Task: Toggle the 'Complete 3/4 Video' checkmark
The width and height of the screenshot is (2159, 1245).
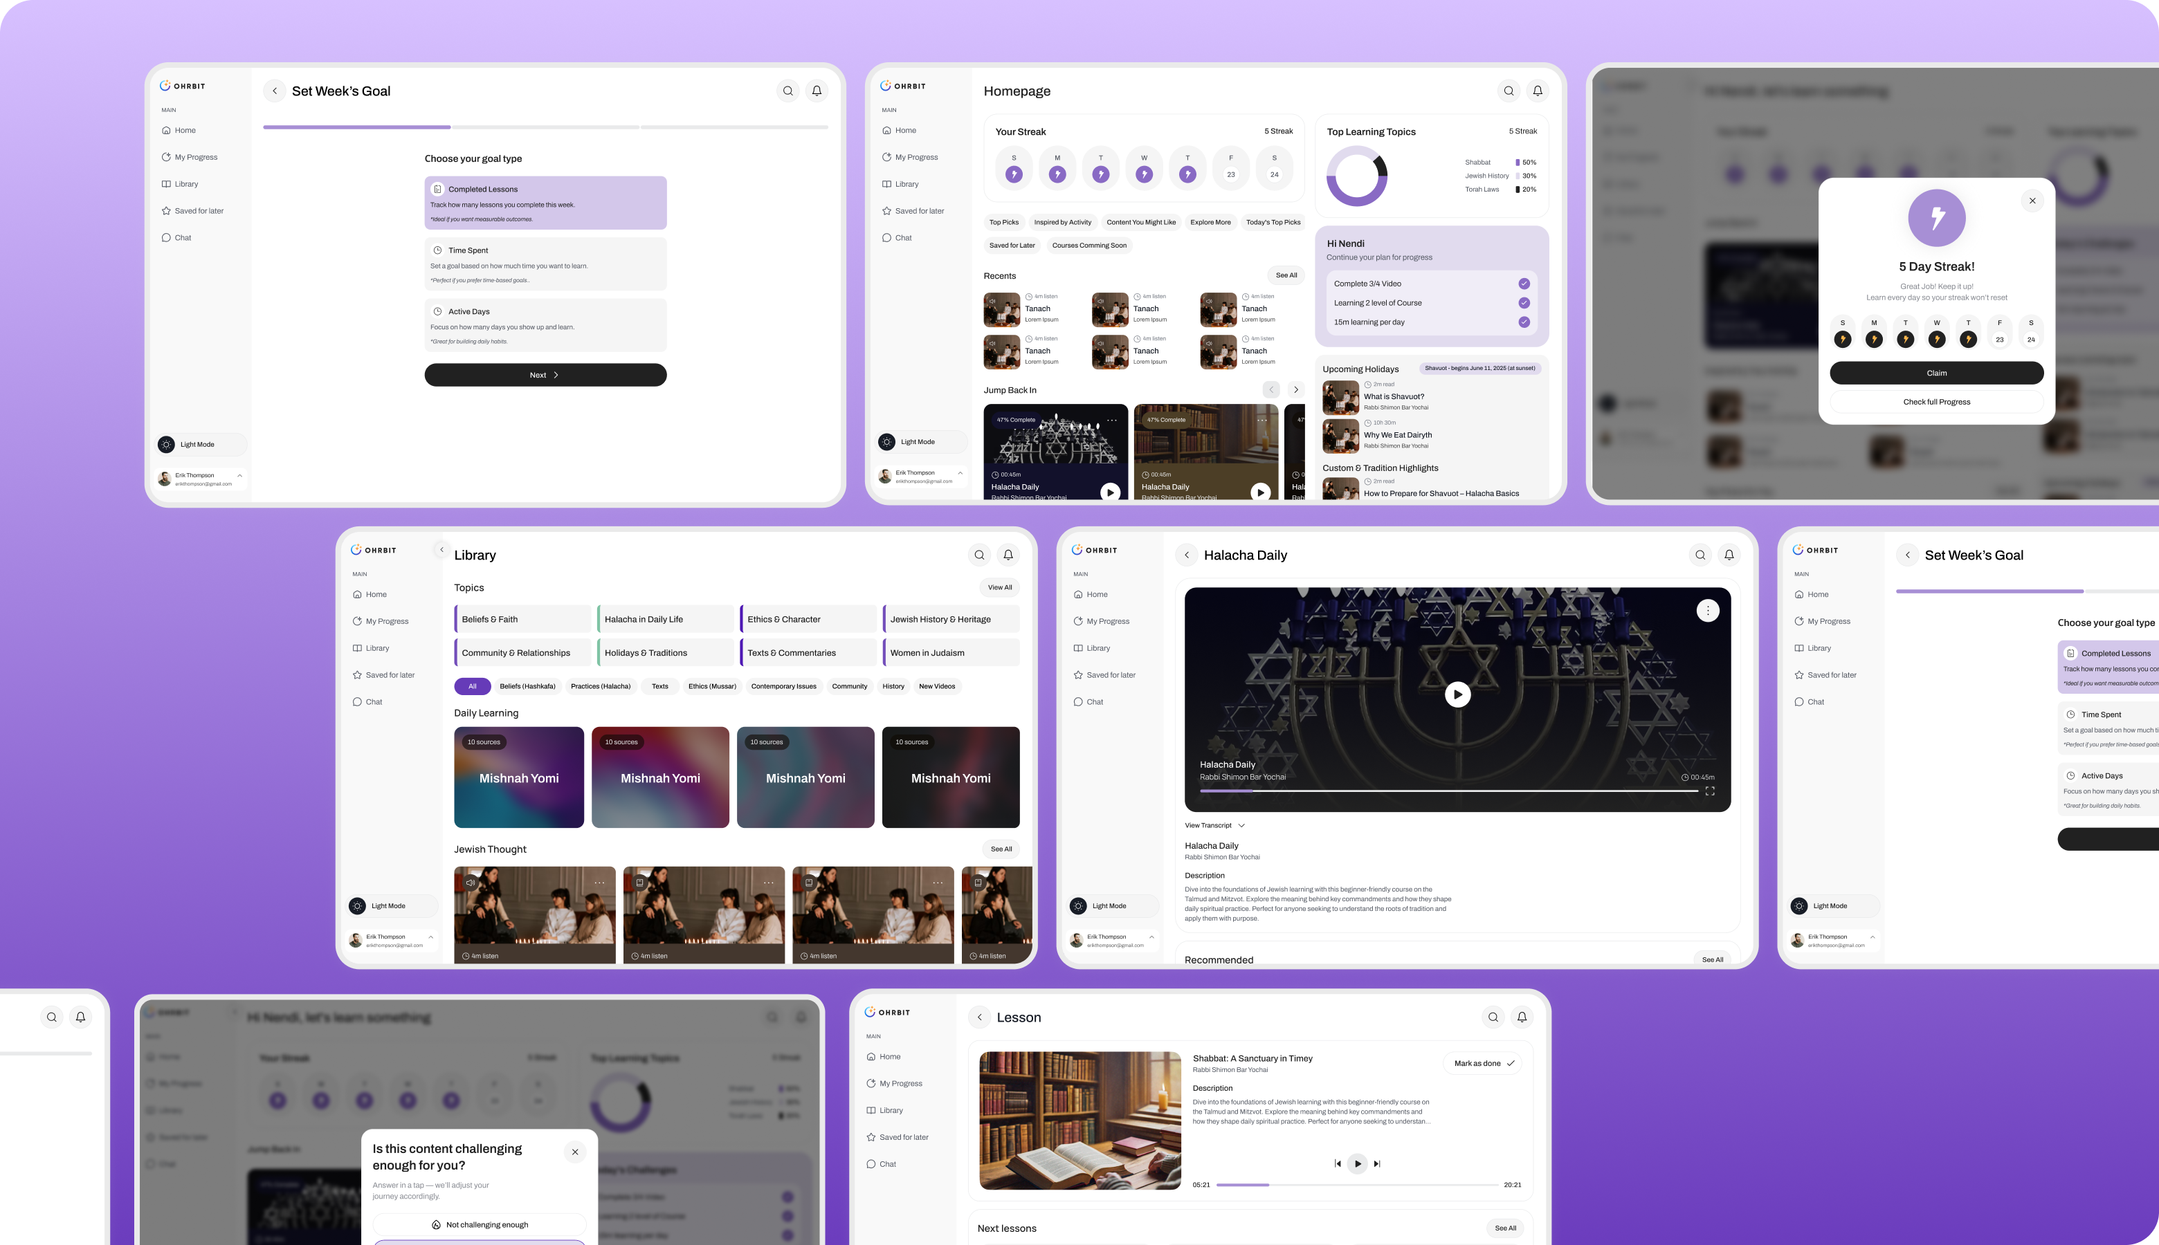Action: [1524, 284]
